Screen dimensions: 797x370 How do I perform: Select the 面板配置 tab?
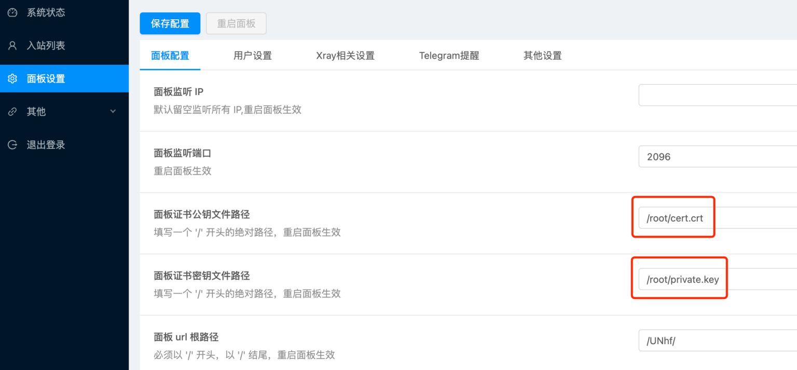click(x=170, y=56)
